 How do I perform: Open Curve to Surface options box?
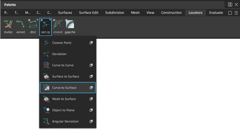point(91,88)
